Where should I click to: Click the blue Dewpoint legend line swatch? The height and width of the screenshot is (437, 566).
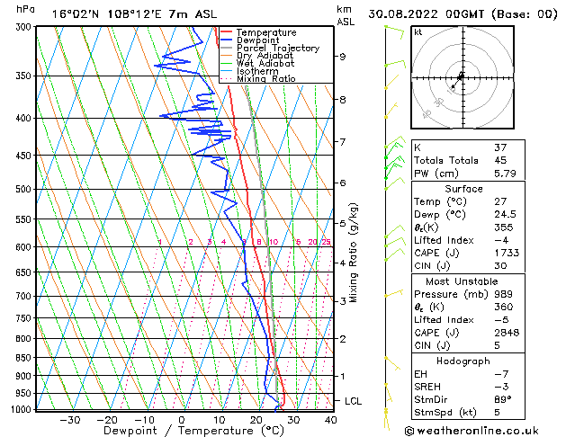click(227, 40)
